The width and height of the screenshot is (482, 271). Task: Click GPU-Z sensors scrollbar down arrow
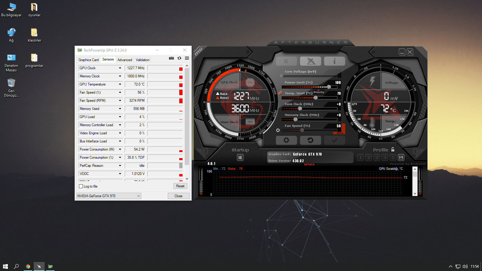pos(187,179)
